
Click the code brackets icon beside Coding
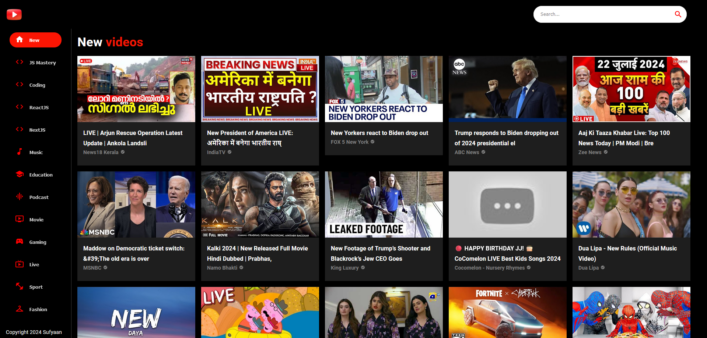(x=20, y=85)
